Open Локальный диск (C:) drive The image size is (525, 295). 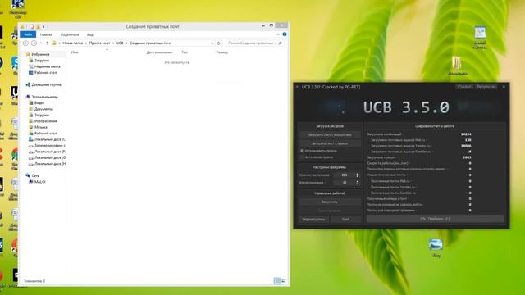[50, 139]
